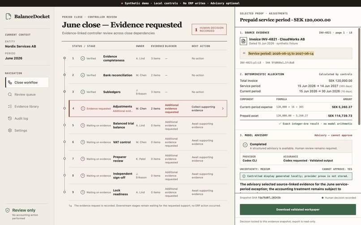Select the Lock readiness stage name
This screenshot has width=361, height=225.
pyautogui.click(x=120, y=192)
